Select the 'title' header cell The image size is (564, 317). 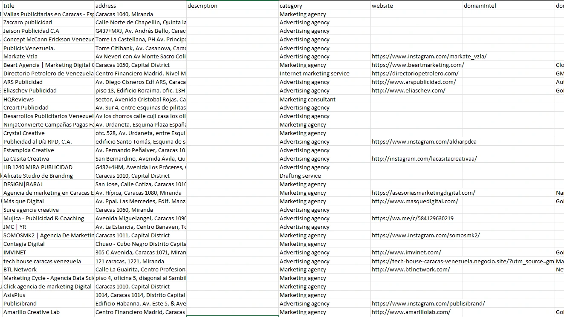click(48, 6)
